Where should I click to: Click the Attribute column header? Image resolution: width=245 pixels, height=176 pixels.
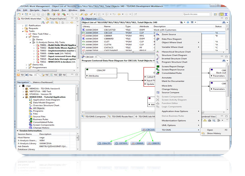145,26
